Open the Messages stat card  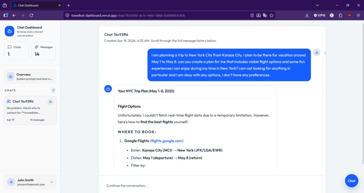click(x=44, y=51)
